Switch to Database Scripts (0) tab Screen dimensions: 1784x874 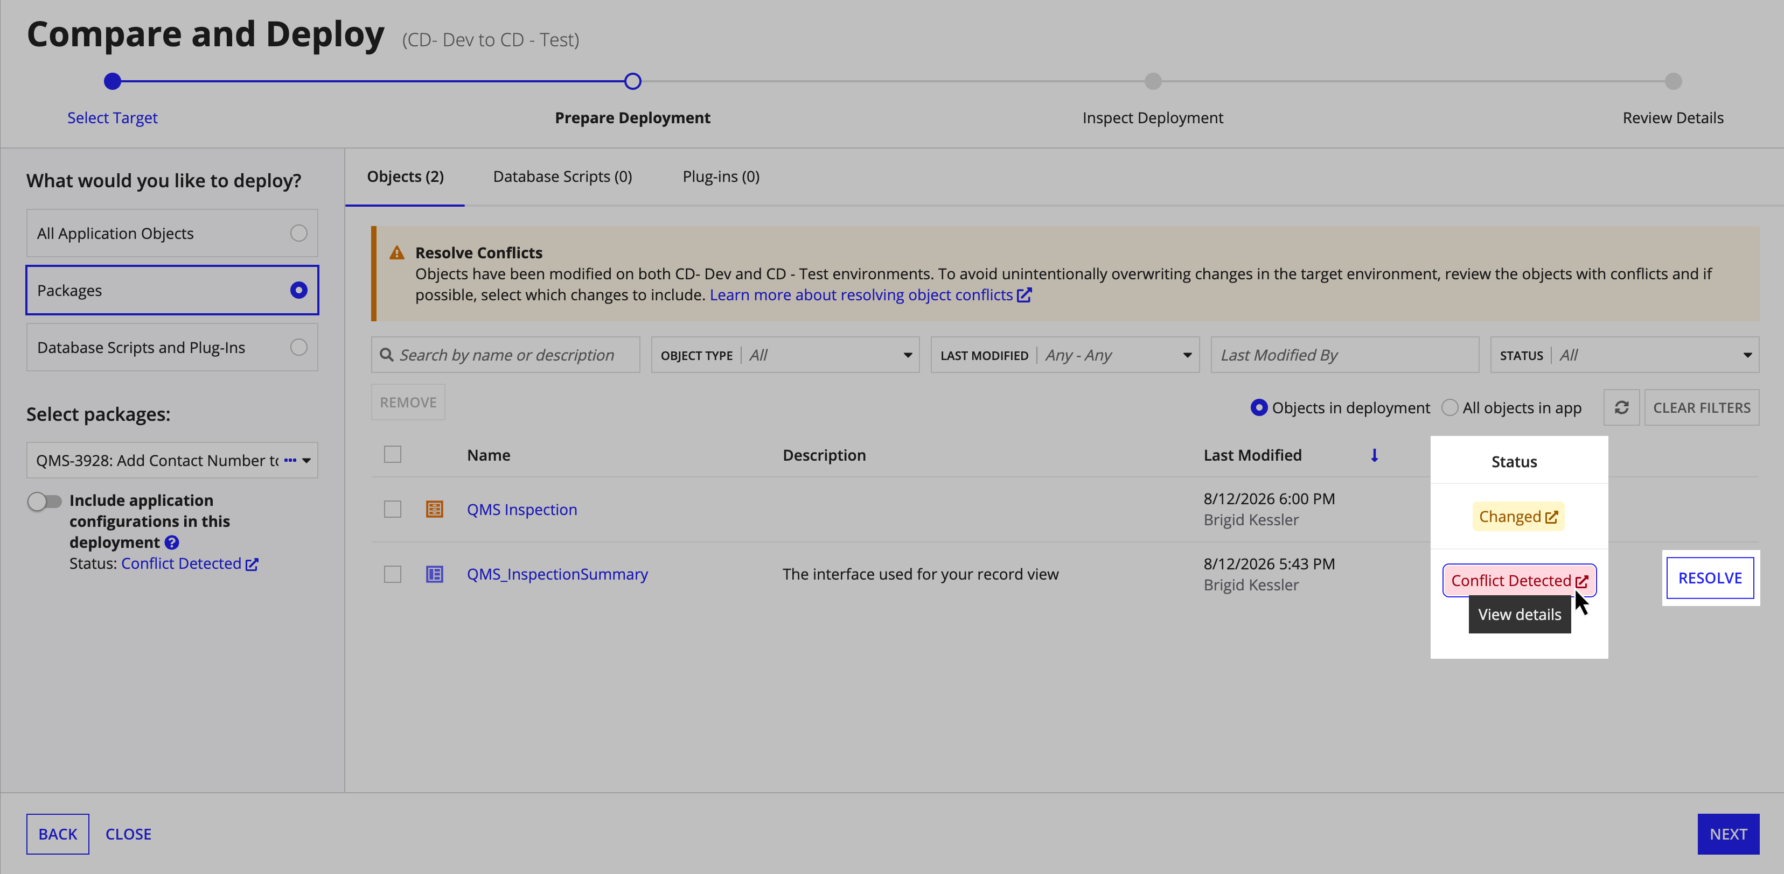[562, 177]
